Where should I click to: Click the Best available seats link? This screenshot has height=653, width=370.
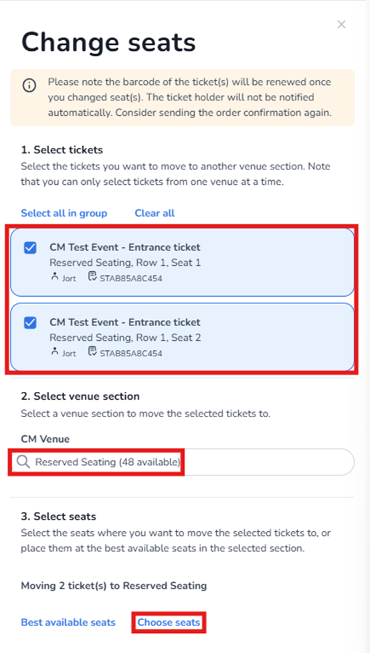tap(68, 623)
